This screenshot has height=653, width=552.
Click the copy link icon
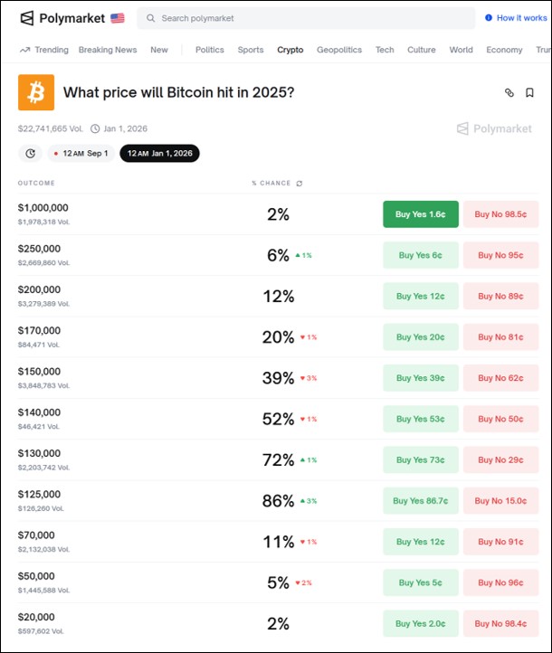coord(509,92)
